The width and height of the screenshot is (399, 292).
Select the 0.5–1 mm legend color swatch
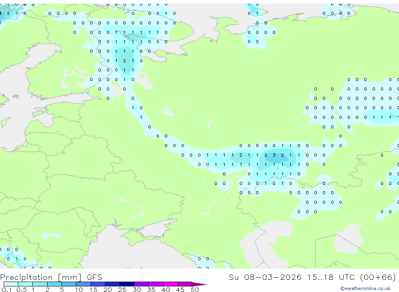pyautogui.click(x=25, y=284)
